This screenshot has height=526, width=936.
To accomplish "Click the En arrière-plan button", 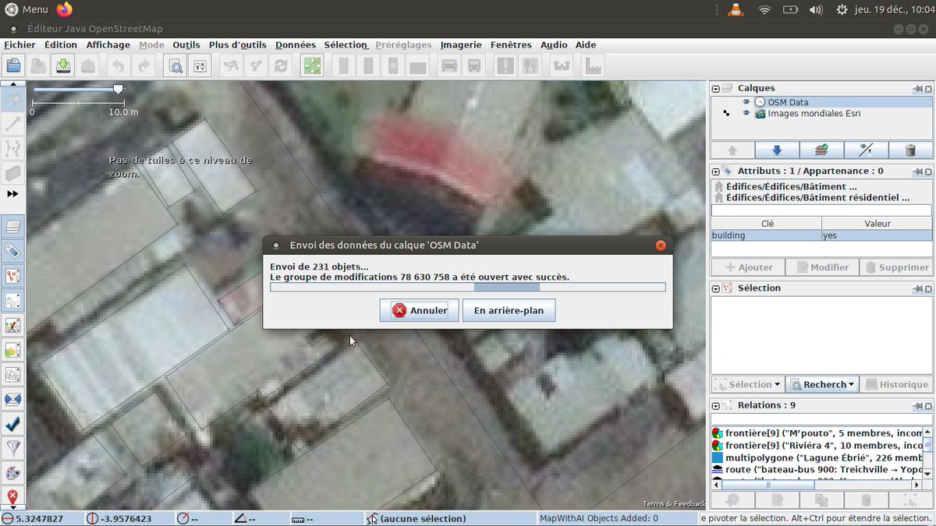I will 509,310.
